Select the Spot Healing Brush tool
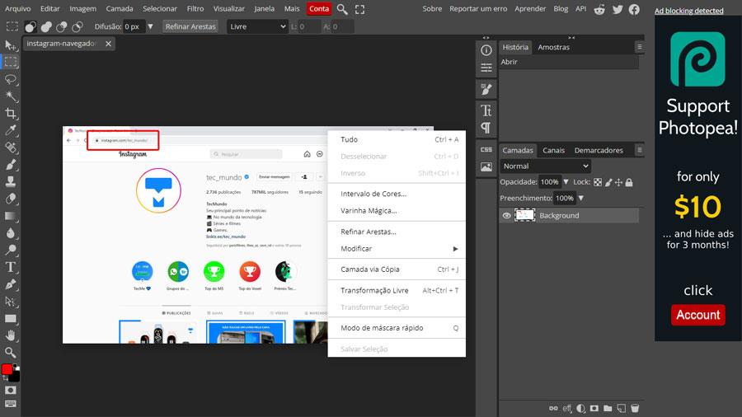742x417 pixels. [10, 147]
